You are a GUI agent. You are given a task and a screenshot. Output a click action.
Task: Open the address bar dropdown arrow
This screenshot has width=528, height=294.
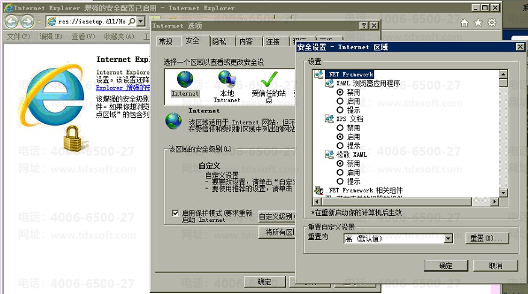point(141,22)
